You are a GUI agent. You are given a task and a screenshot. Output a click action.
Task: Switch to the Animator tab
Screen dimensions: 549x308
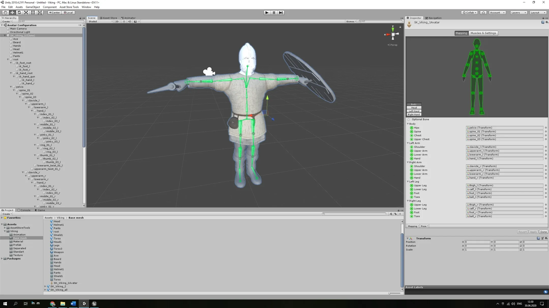click(x=128, y=18)
